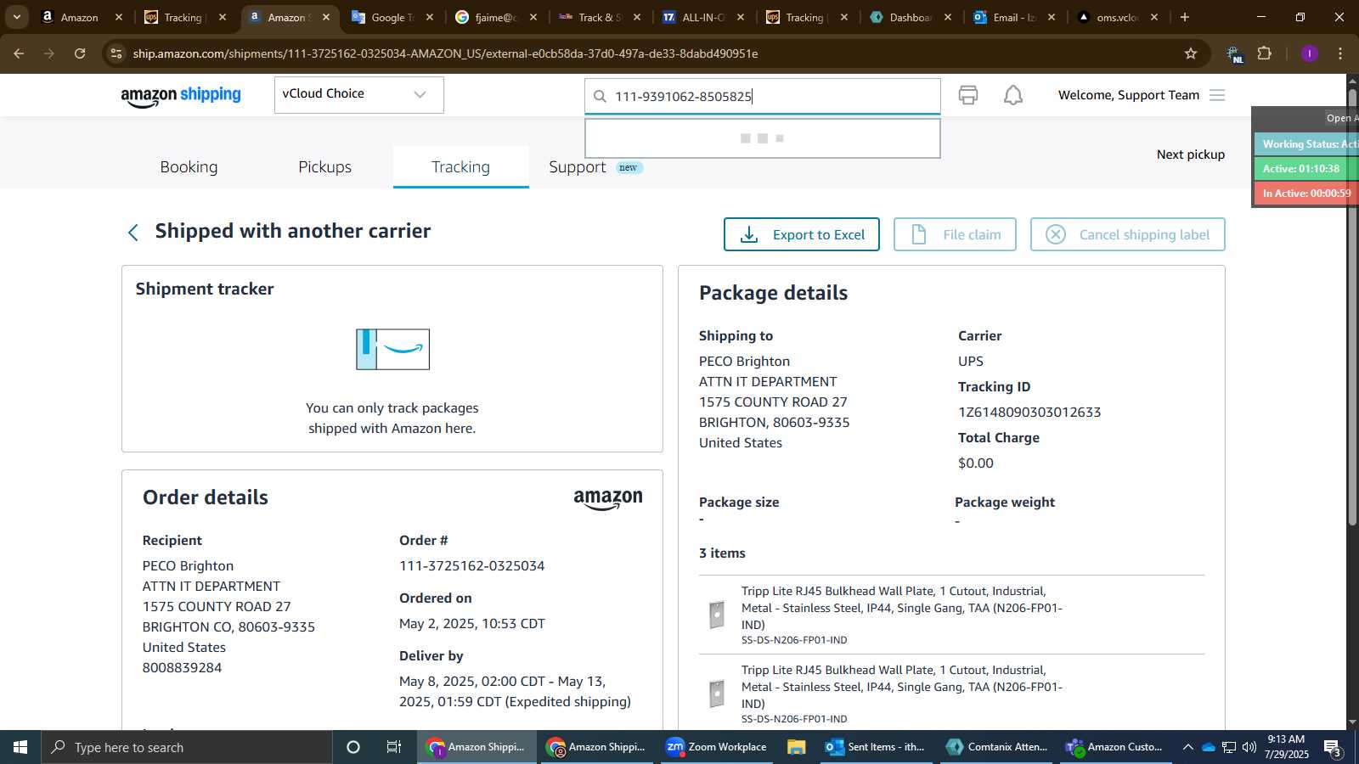View site information icon in address bar
Image resolution: width=1359 pixels, height=764 pixels.
point(116,53)
